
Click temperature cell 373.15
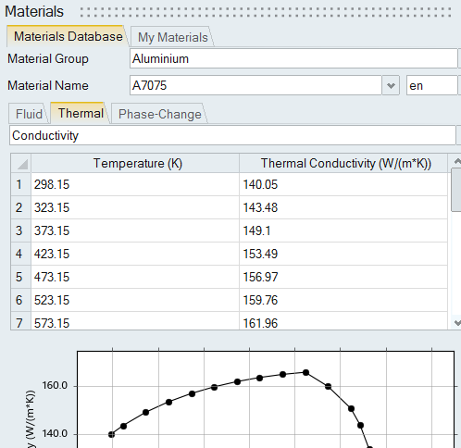[x=135, y=230]
